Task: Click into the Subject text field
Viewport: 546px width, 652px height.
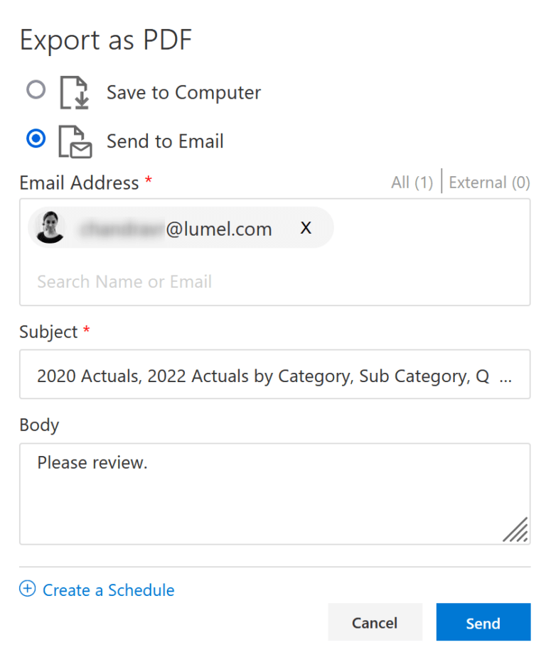Action: point(263,376)
